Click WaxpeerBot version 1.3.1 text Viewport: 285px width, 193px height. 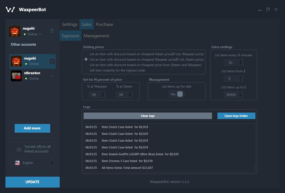tap(169, 182)
